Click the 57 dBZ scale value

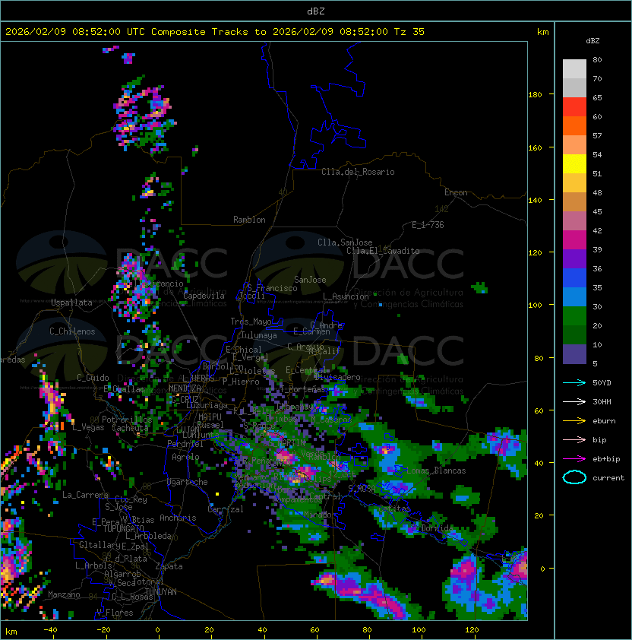point(597,135)
